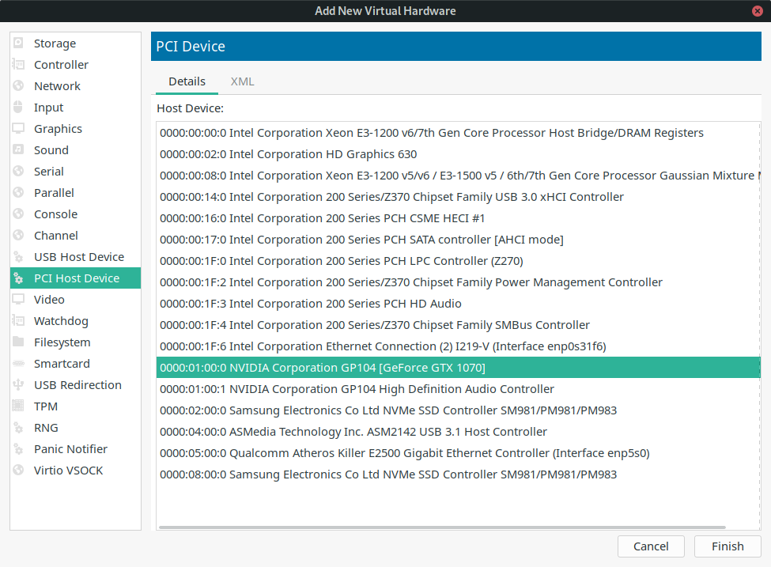
Task: Select Samsung NVMe SSD Controller 0000:08:00:0
Action: coord(458,474)
